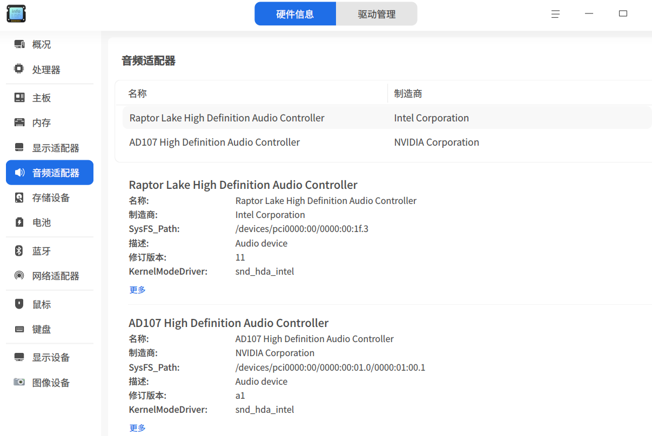Click revision value 11
The image size is (652, 436).
pyautogui.click(x=240, y=257)
